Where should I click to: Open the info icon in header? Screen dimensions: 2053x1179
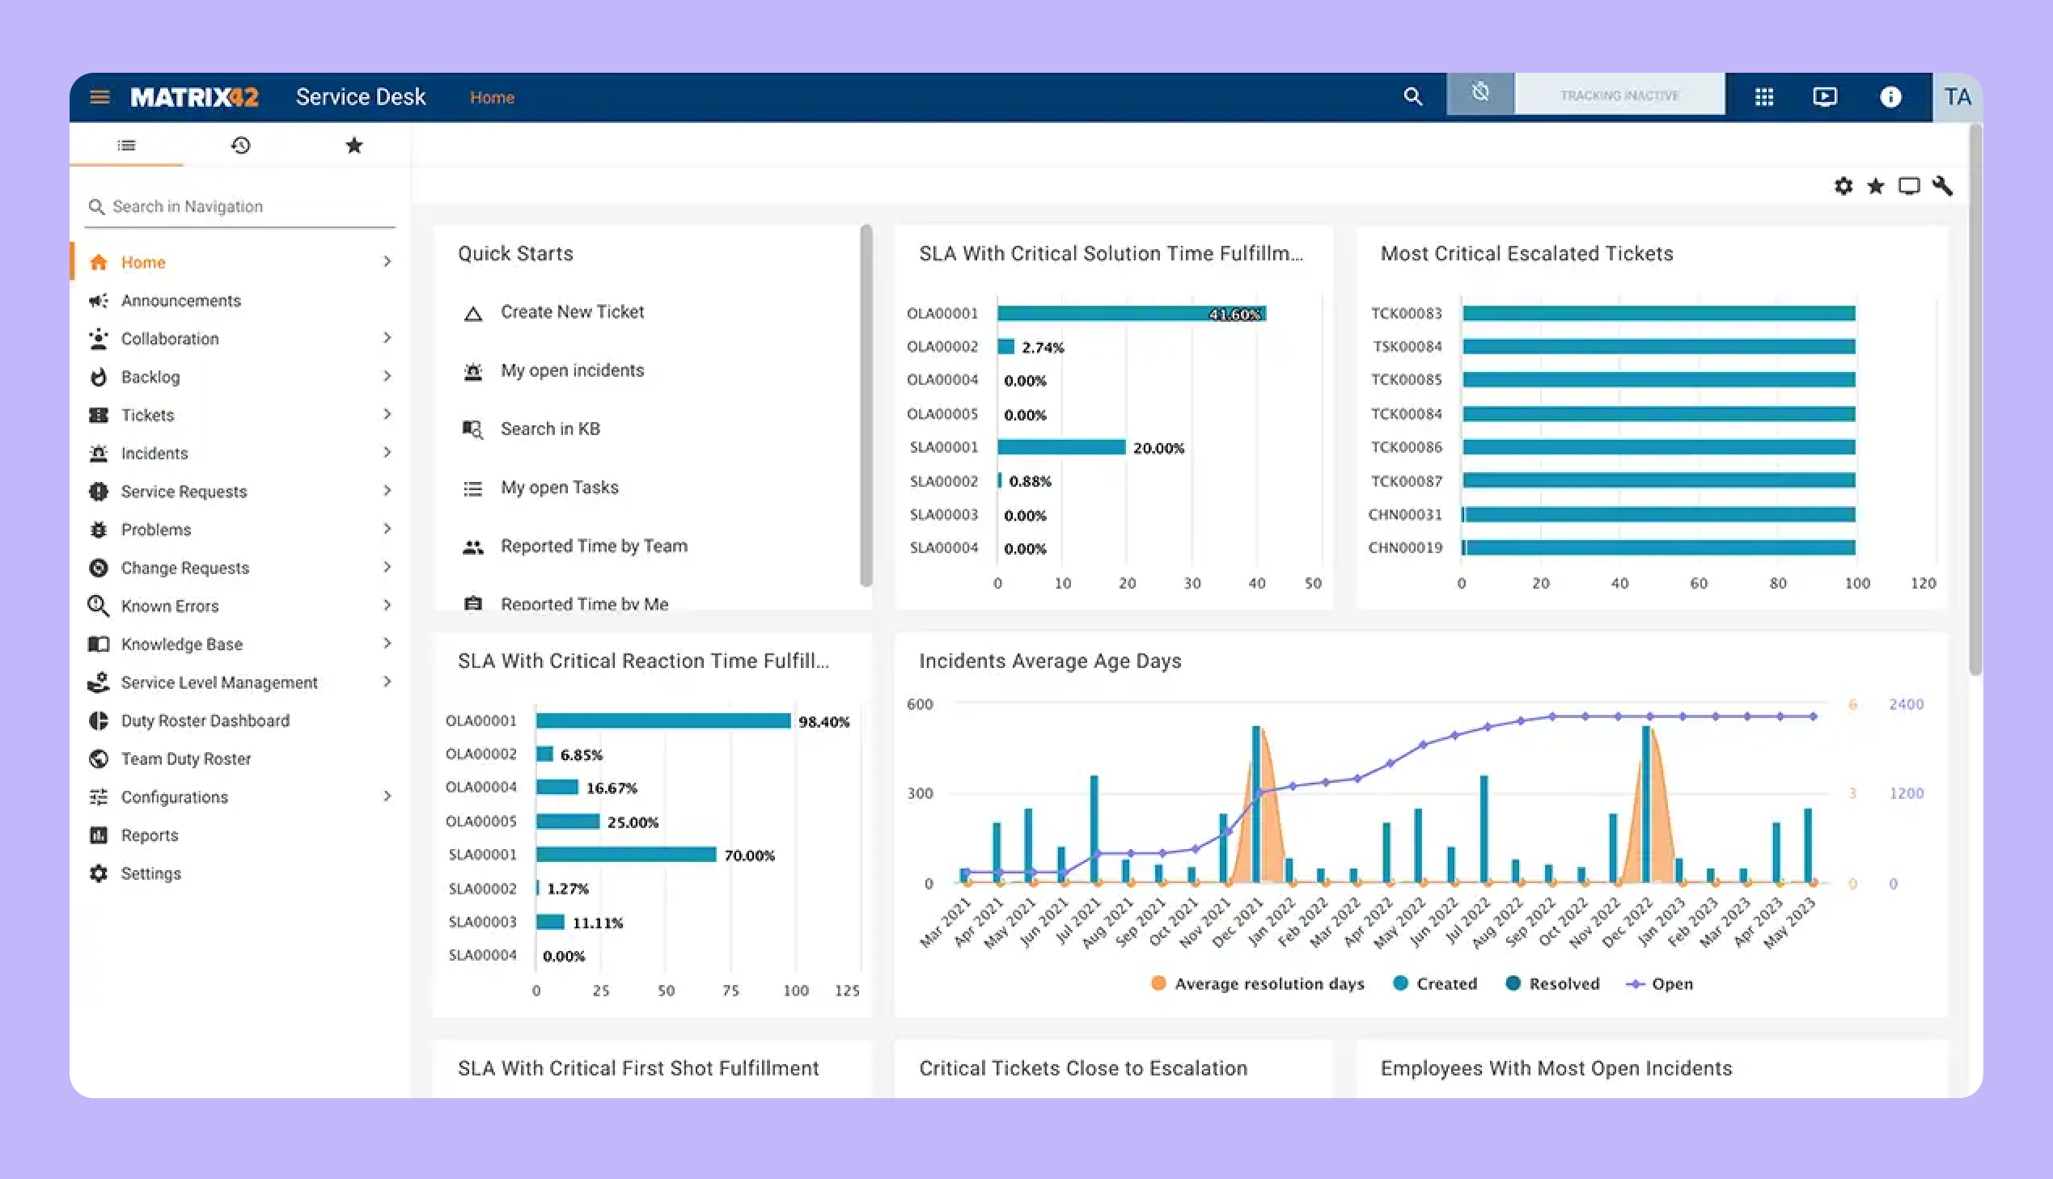(x=1890, y=97)
